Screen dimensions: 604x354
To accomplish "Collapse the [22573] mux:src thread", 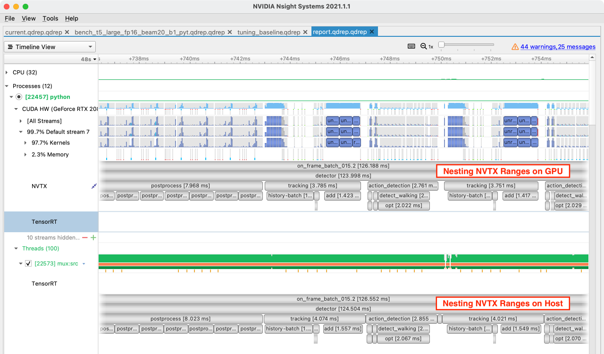I will tap(21, 263).
